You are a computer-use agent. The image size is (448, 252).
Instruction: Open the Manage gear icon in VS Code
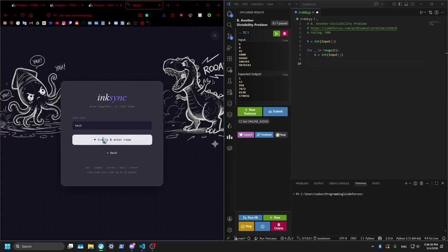pyautogui.click(x=230, y=230)
